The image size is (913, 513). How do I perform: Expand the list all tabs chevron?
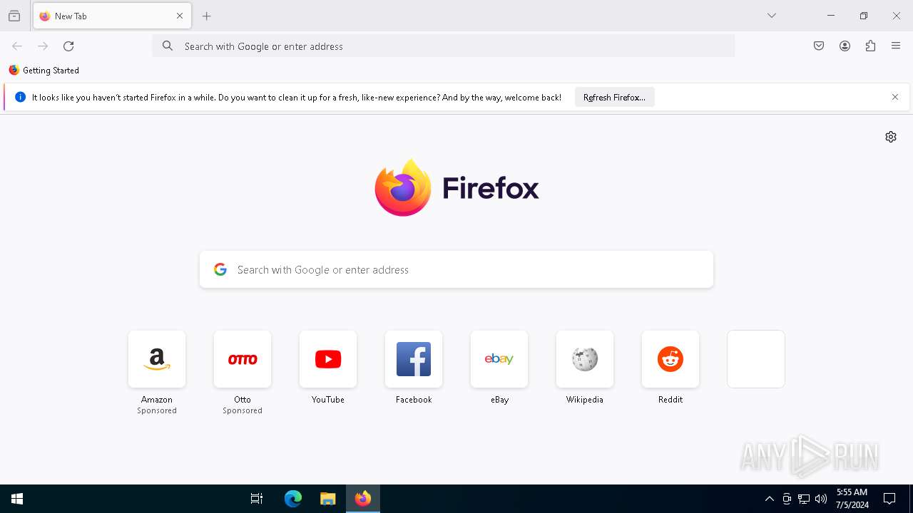click(772, 16)
